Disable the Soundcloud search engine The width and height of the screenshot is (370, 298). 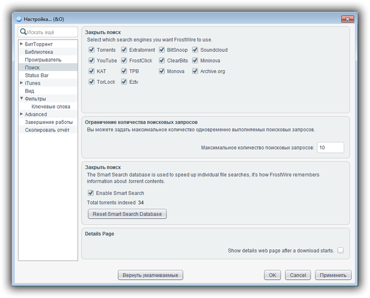click(x=195, y=50)
